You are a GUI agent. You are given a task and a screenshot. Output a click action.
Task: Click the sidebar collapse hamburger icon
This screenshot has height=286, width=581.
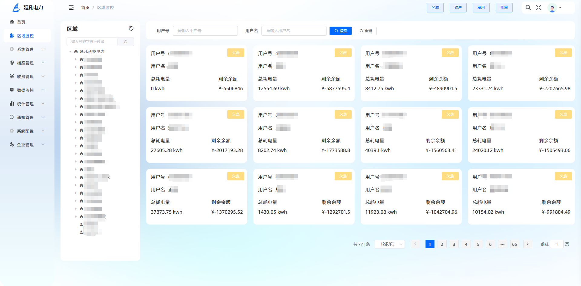click(71, 8)
